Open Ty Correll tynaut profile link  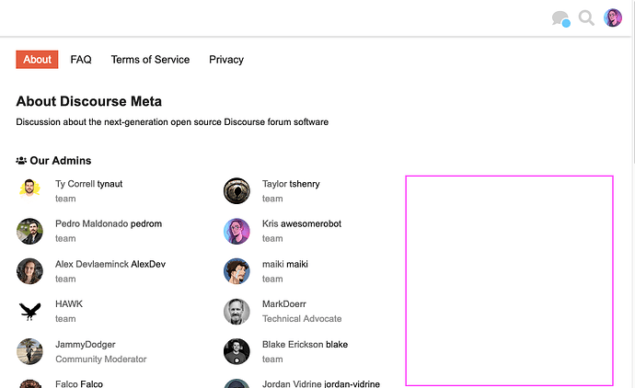pos(88,184)
